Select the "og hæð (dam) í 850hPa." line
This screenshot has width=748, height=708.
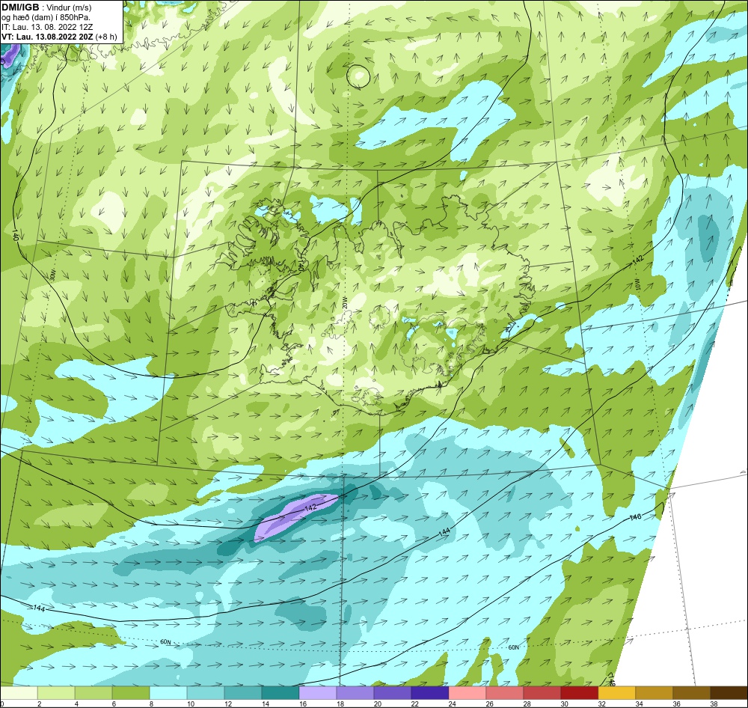pyautogui.click(x=46, y=18)
